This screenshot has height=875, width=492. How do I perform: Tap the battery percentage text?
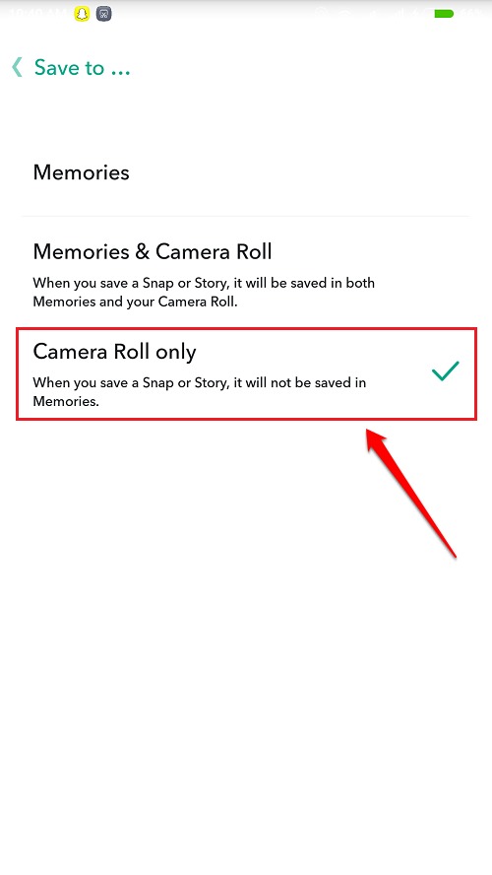[x=472, y=14]
